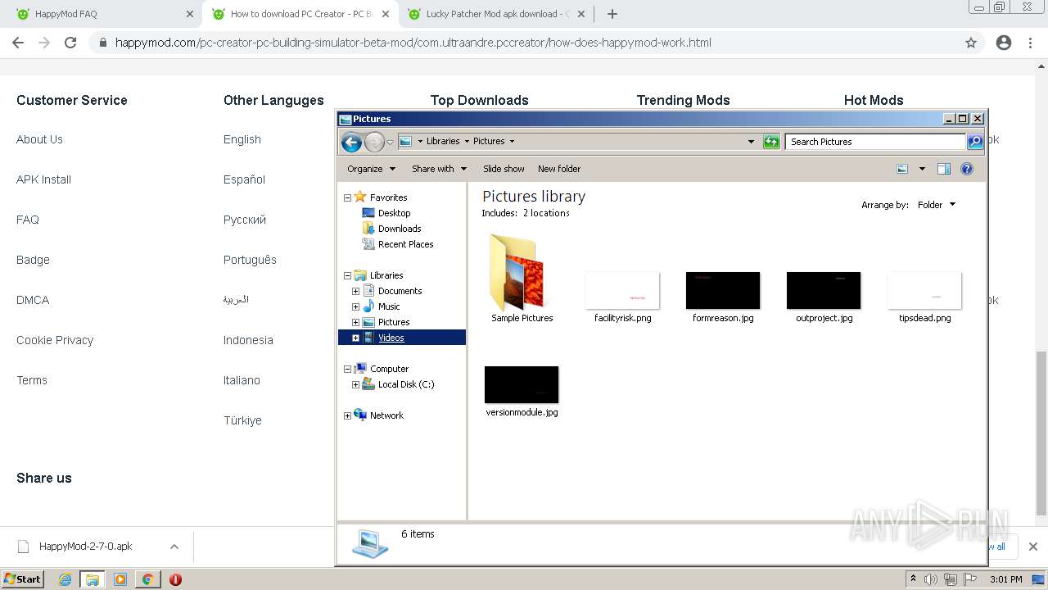The height and width of the screenshot is (590, 1048).
Task: Open view options dropdown arrow
Action: click(922, 169)
